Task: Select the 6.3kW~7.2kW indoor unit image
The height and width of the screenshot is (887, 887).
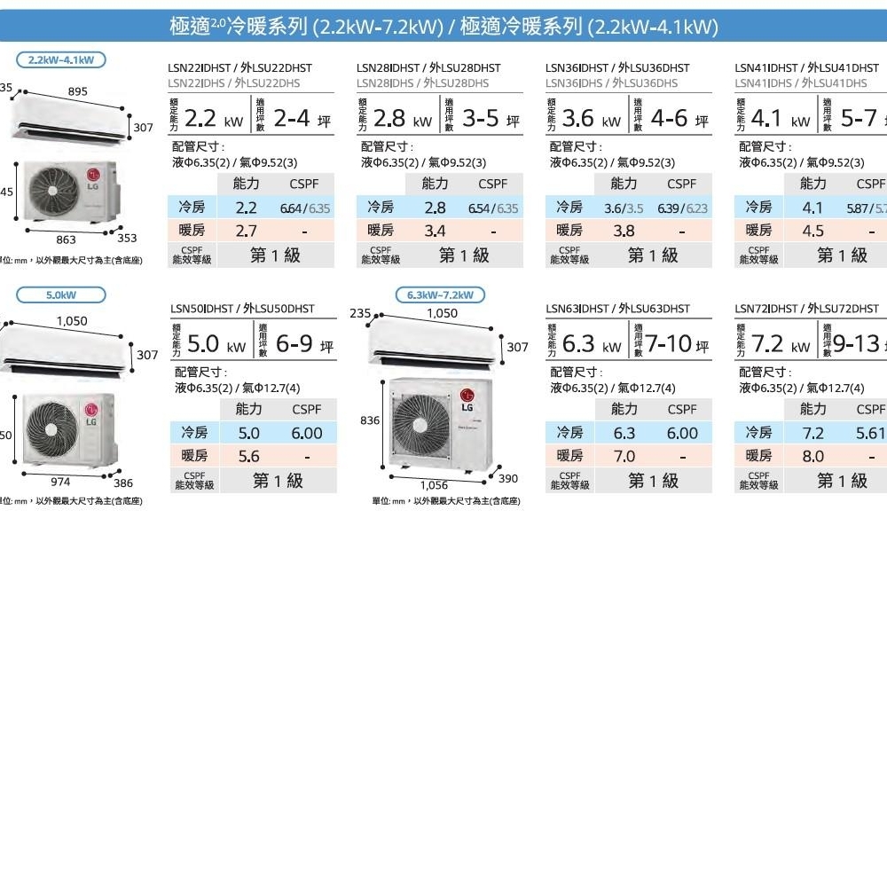Action: coord(433,344)
